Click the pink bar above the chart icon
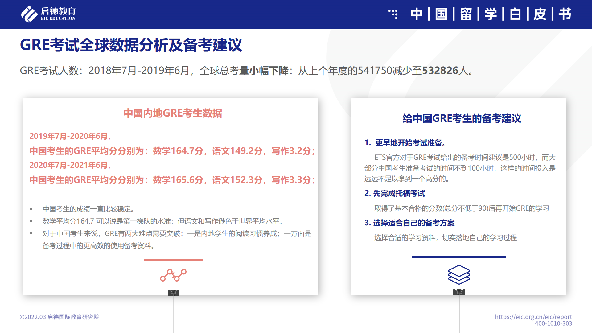 click(x=173, y=260)
